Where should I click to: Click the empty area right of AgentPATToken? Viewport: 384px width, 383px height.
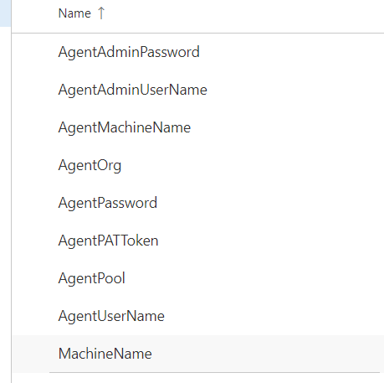pyautogui.click(x=271, y=241)
